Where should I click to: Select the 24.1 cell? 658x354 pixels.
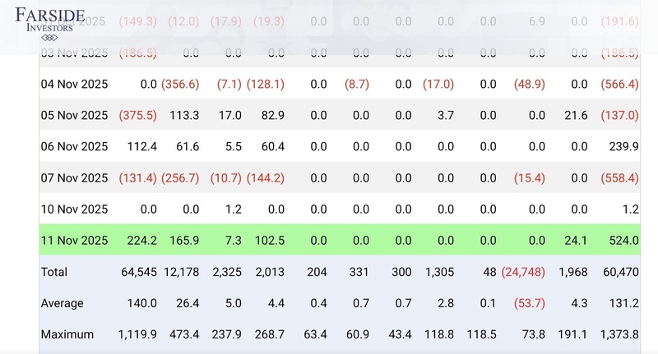point(576,241)
